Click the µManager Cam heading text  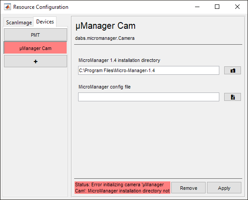[x=105, y=26]
